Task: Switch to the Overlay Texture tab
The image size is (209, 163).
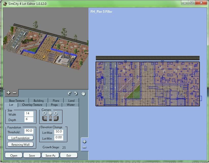Action: 32,105
